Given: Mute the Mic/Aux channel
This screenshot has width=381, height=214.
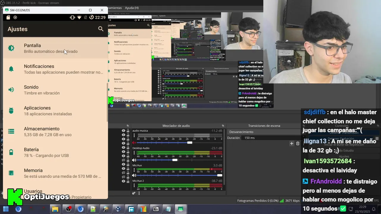Looking at the screenshot, I should 134,175.
